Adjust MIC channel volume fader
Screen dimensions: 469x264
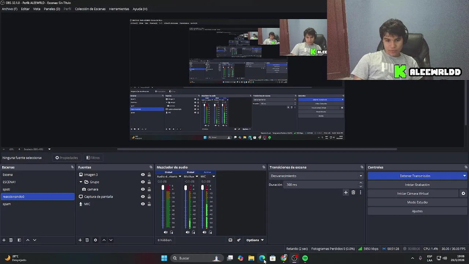click(202, 188)
